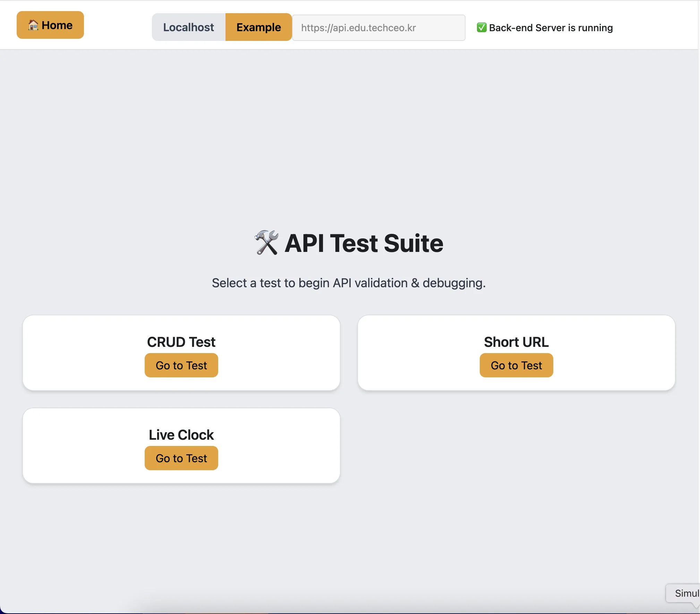Focus the API base URL input field
Viewport: 700px width, 614px height.
[x=378, y=28]
